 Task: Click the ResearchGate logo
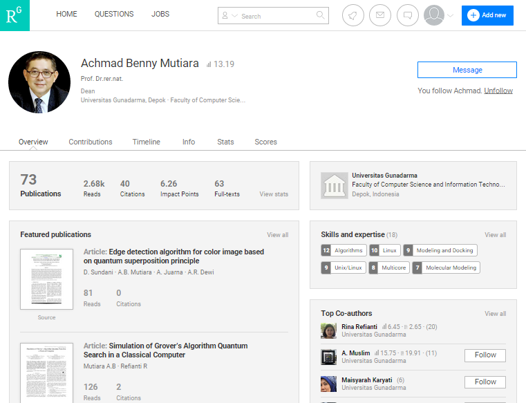[15, 15]
